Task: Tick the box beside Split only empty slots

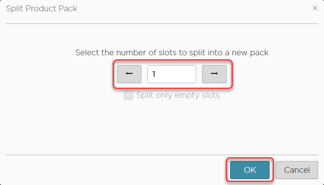Action: 128,95
